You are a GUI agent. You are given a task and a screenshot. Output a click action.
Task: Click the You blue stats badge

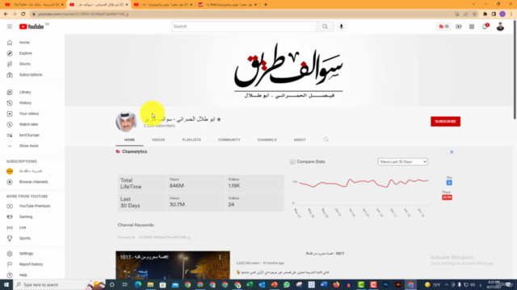[x=449, y=183]
